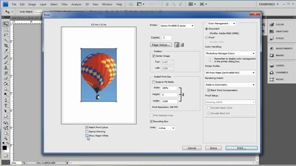Set portrait orientation icon beside Page Setup
The height and width of the screenshot is (166, 296).
click(177, 45)
